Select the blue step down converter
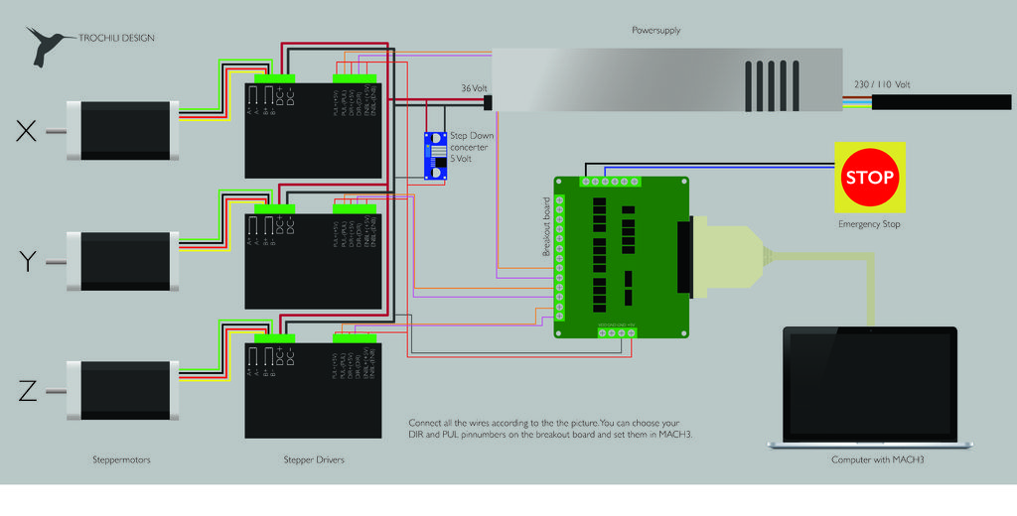The width and height of the screenshot is (1017, 516). click(x=435, y=156)
